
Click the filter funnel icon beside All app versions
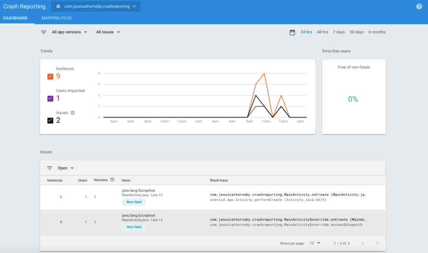pyautogui.click(x=43, y=32)
